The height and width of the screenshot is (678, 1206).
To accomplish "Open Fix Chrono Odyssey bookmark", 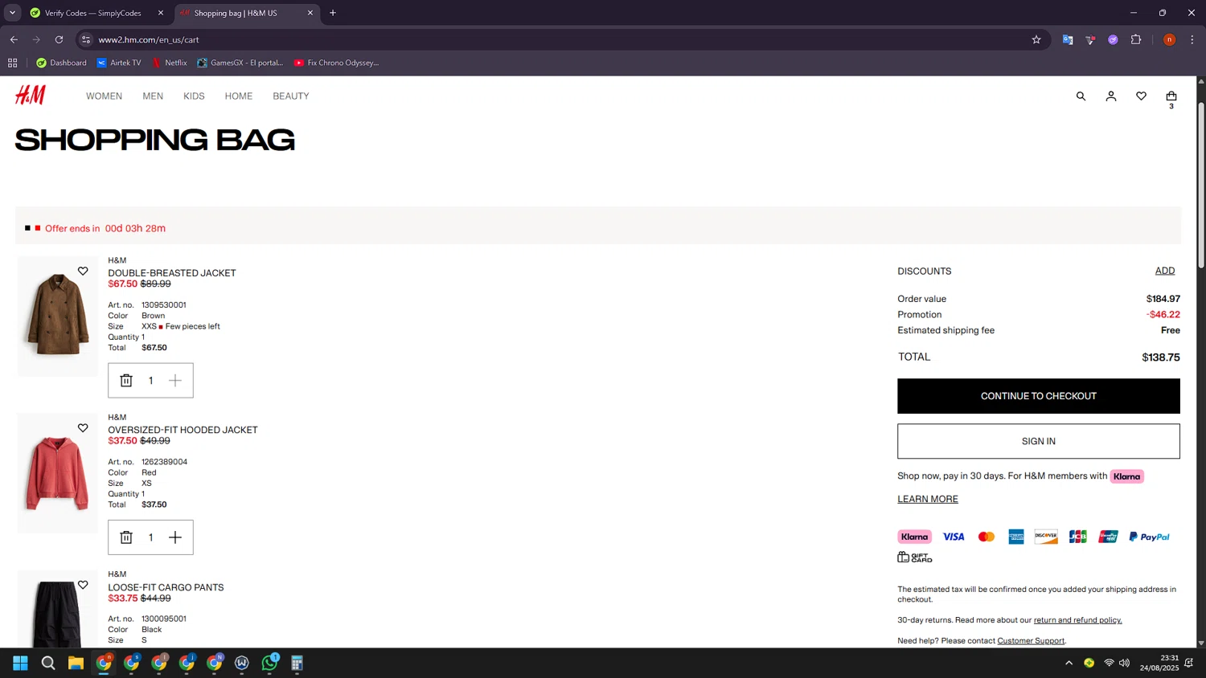I will 337,63.
